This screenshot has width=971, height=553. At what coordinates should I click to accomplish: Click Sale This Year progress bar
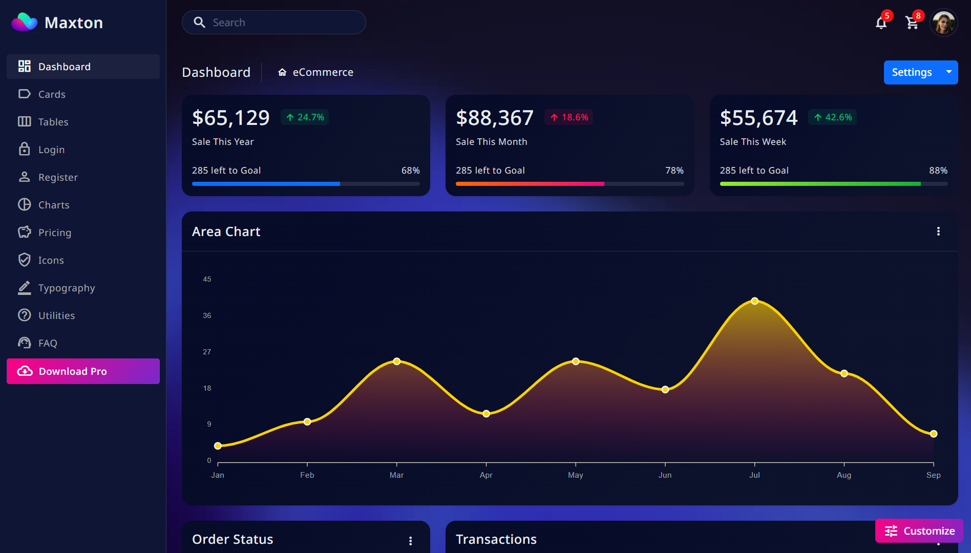[306, 184]
